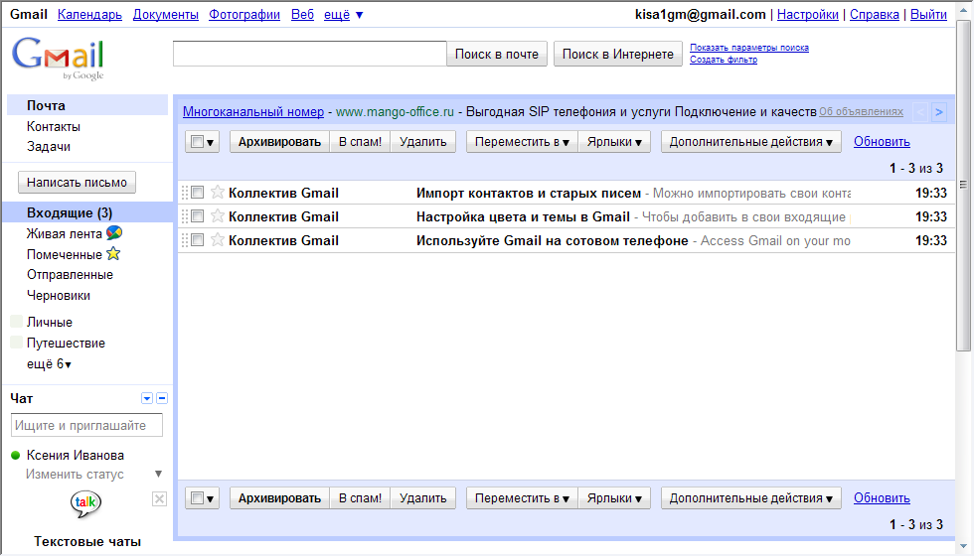
Task: Click the Выйти link
Action: point(928,14)
